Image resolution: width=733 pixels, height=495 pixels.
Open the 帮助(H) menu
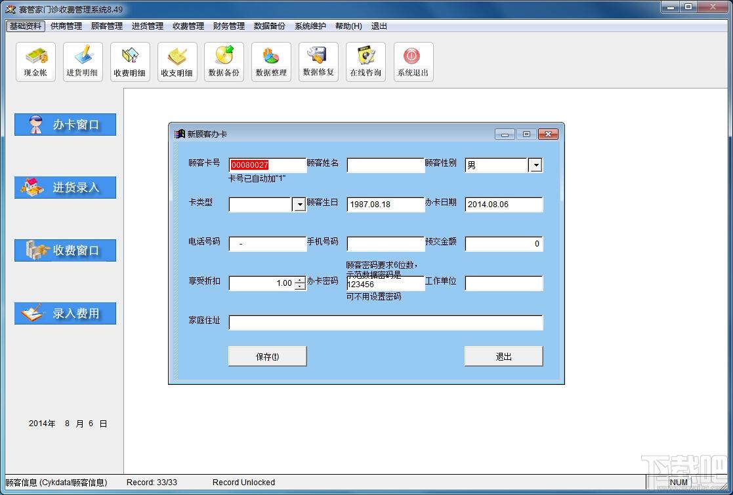point(348,26)
